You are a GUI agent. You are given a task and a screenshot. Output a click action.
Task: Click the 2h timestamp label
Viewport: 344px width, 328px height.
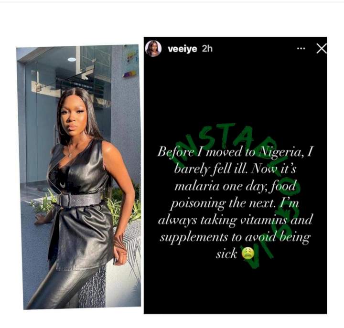(207, 48)
